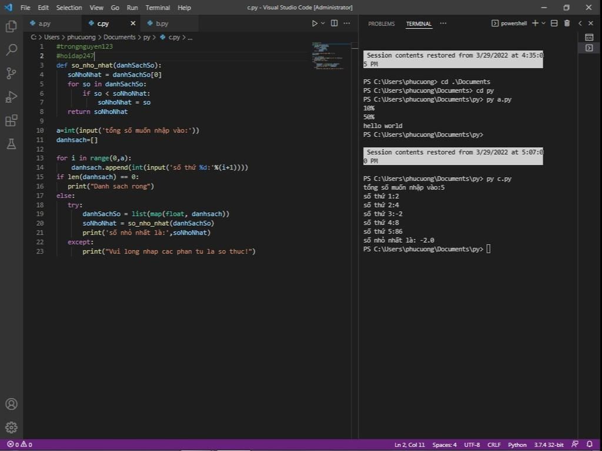The image size is (602, 451).
Task: Open the run button dropdown arrow
Action: point(323,24)
